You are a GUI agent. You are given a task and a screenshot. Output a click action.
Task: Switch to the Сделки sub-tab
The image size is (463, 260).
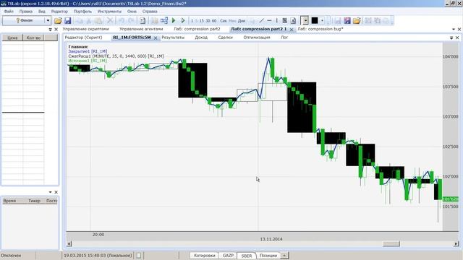pos(225,38)
